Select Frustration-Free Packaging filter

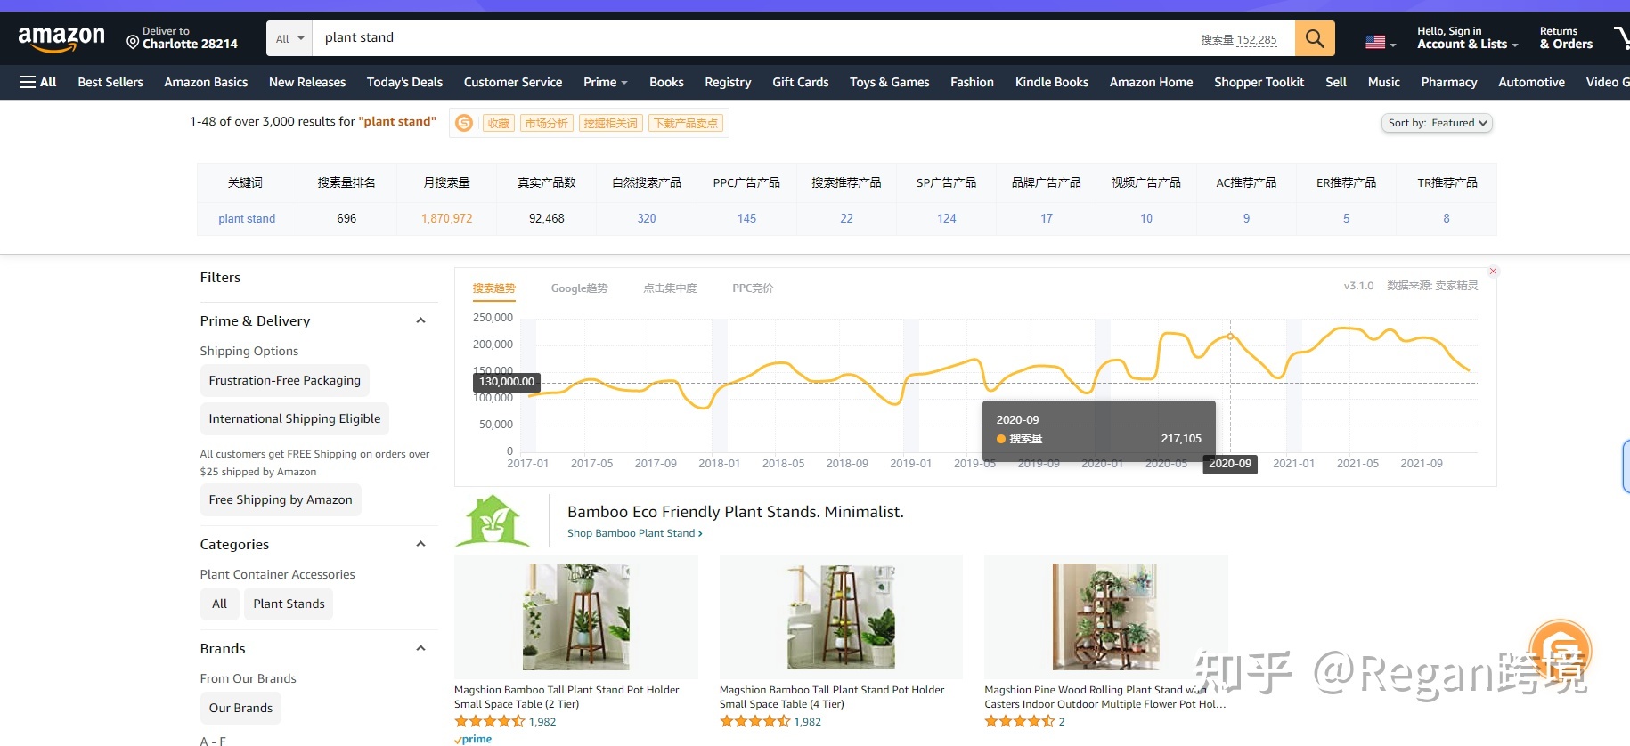tap(285, 380)
